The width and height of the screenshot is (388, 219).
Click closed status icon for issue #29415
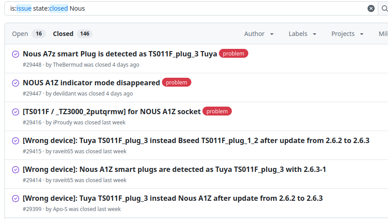[15, 141]
